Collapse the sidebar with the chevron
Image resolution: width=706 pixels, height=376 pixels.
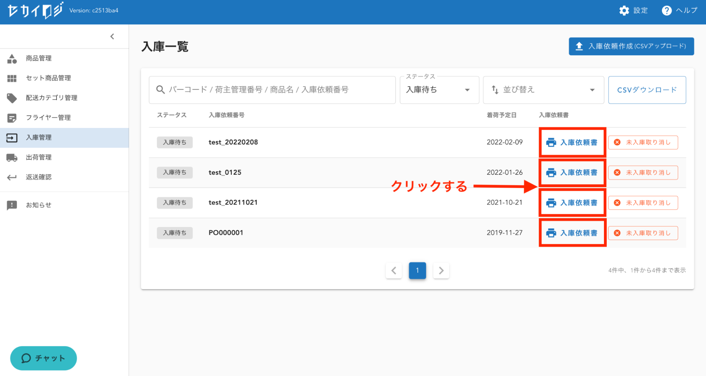(x=112, y=36)
